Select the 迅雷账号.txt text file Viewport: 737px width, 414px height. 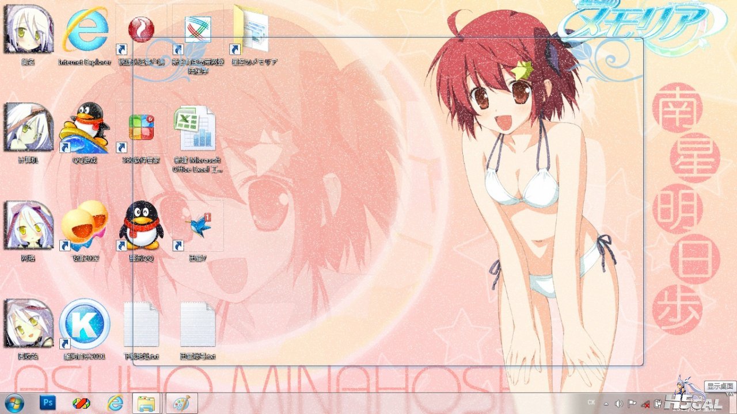(197, 329)
